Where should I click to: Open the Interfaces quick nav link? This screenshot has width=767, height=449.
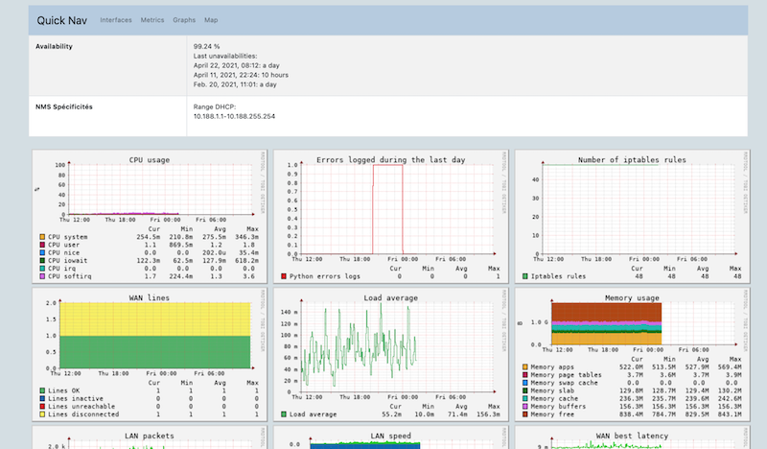pos(116,20)
